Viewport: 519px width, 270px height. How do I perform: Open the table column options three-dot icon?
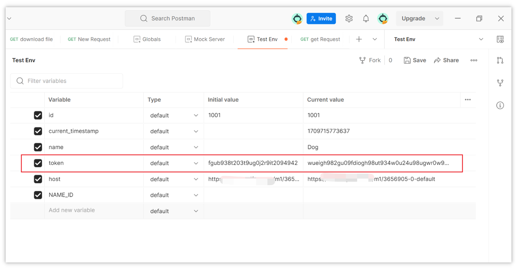pyautogui.click(x=468, y=100)
